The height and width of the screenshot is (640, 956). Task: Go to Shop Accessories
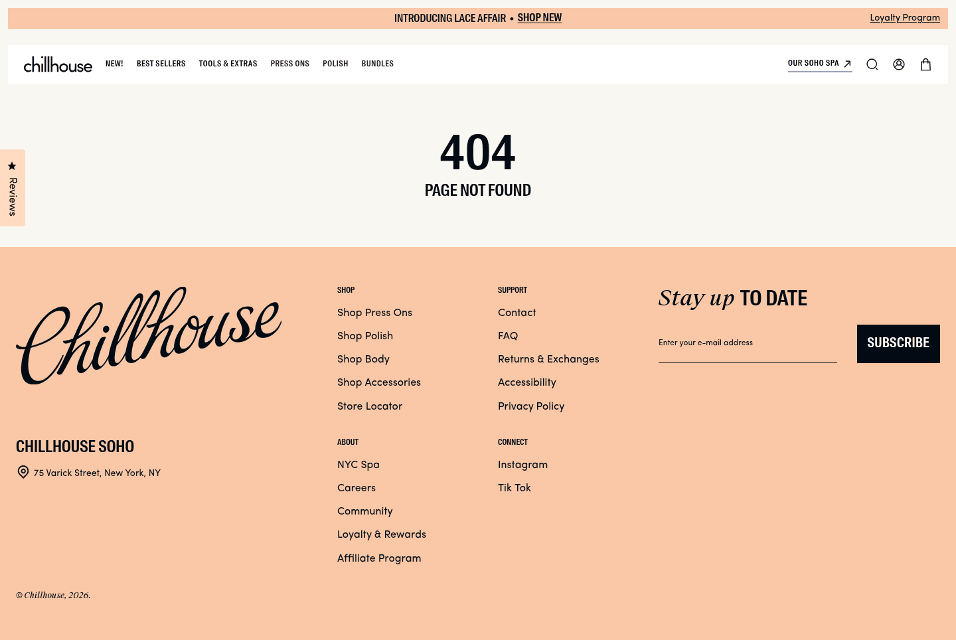coord(379,382)
